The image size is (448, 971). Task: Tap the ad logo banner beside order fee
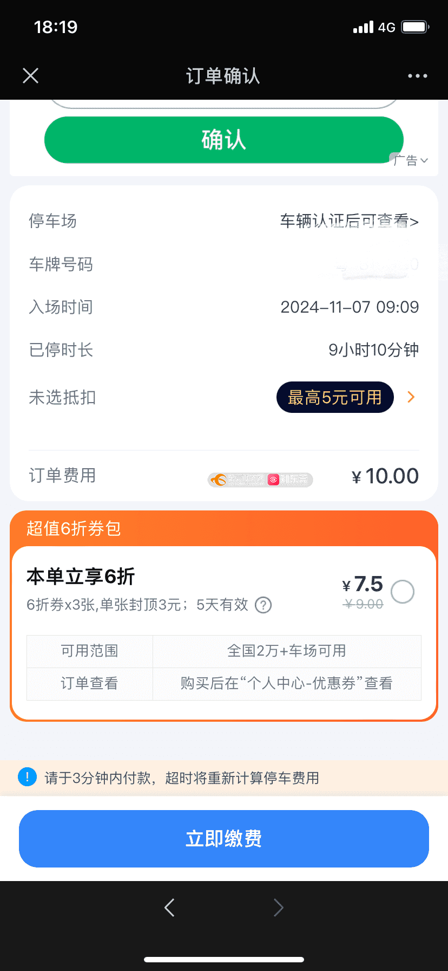(260, 480)
